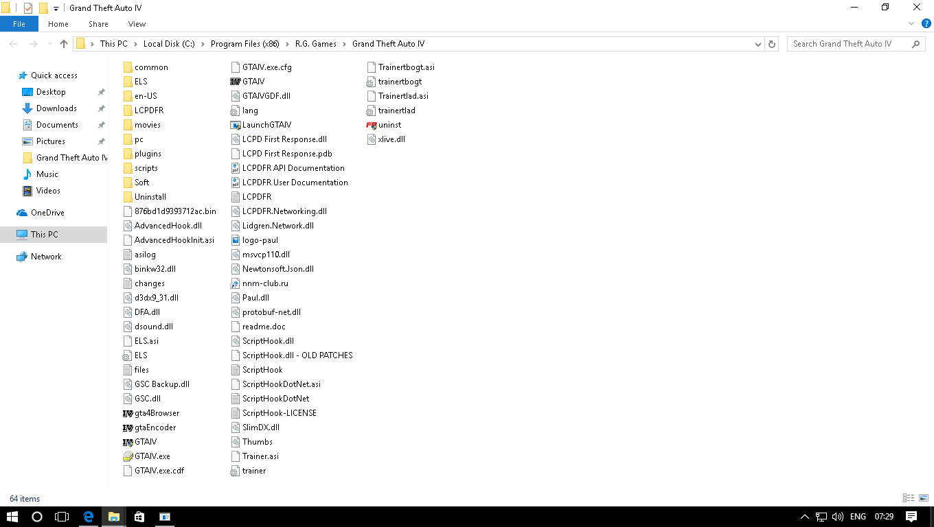This screenshot has width=934, height=527.
Task: Expand the ribbon with the chevron
Action: (x=911, y=24)
